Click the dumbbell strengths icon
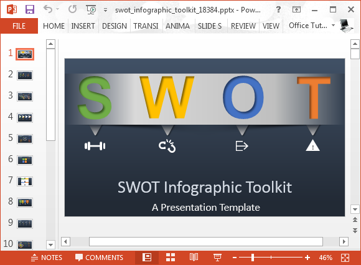 pyautogui.click(x=95, y=146)
